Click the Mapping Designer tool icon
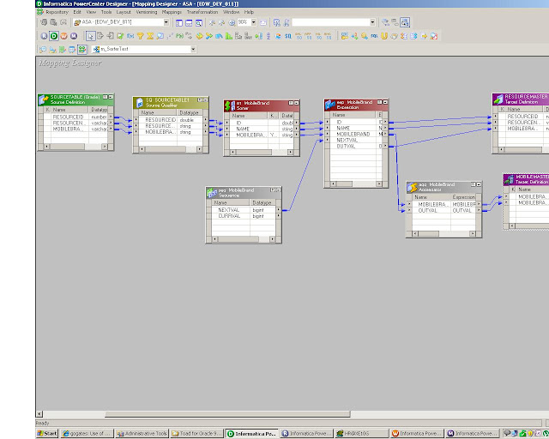 (x=82, y=50)
